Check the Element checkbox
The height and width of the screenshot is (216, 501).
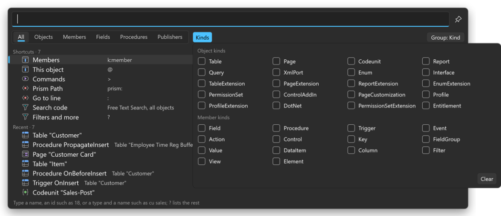(276, 161)
